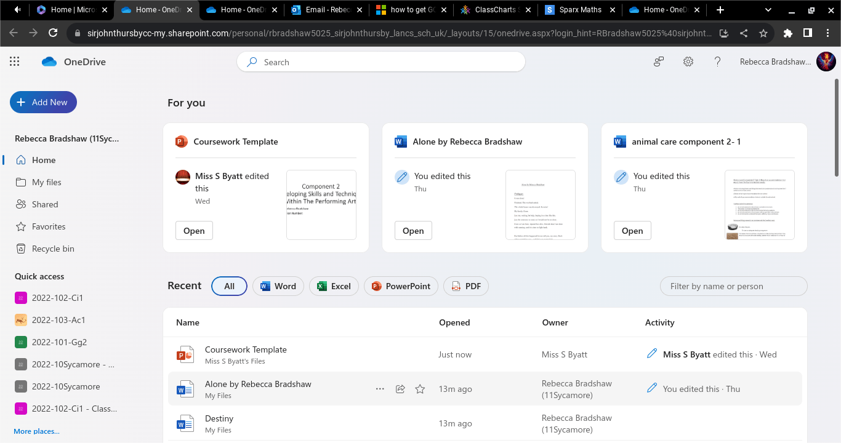Click the icon left of the Settings gear
This screenshot has height=443, width=841.
point(659,62)
